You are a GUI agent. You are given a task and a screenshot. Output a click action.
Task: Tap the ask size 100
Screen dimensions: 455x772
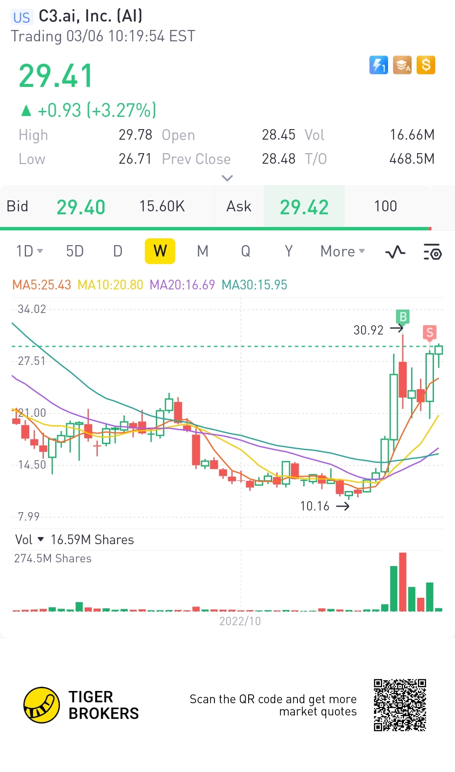(385, 206)
